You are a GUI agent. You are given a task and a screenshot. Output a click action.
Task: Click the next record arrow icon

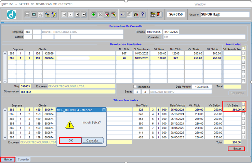tap(77, 14)
